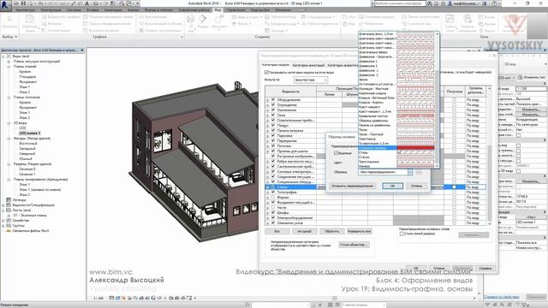Image resolution: width=548 pixels, height=308 pixels.
Task: Select the 'Кирпичная кладка' pattern swatch
Action: click(x=415, y=93)
